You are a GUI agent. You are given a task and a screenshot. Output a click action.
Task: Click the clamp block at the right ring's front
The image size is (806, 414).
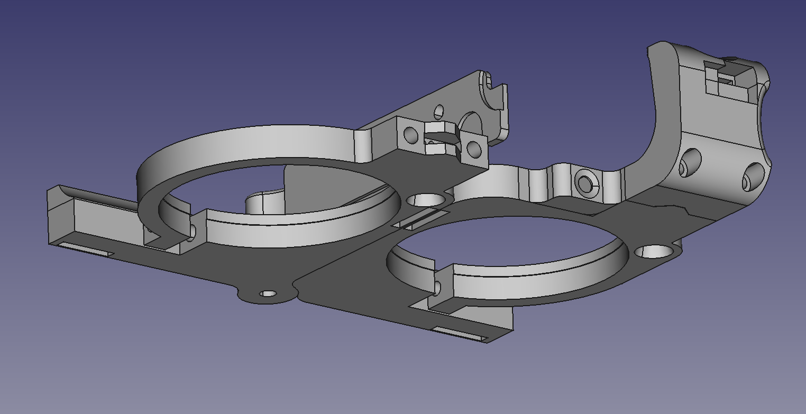click(442, 288)
